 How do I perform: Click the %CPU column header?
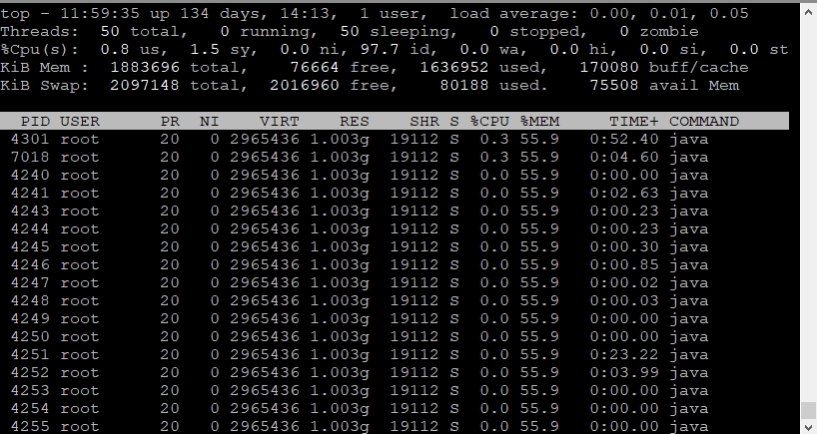point(489,121)
